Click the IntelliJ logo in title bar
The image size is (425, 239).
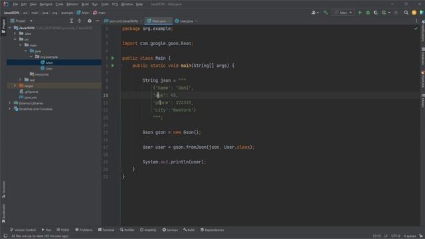(6, 4)
